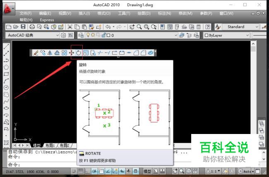This screenshot has height=177, width=269.
Task: Select the Join tool
Action: 129,53
